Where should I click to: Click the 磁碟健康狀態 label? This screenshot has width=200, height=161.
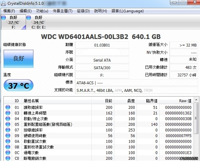pos(14,45)
